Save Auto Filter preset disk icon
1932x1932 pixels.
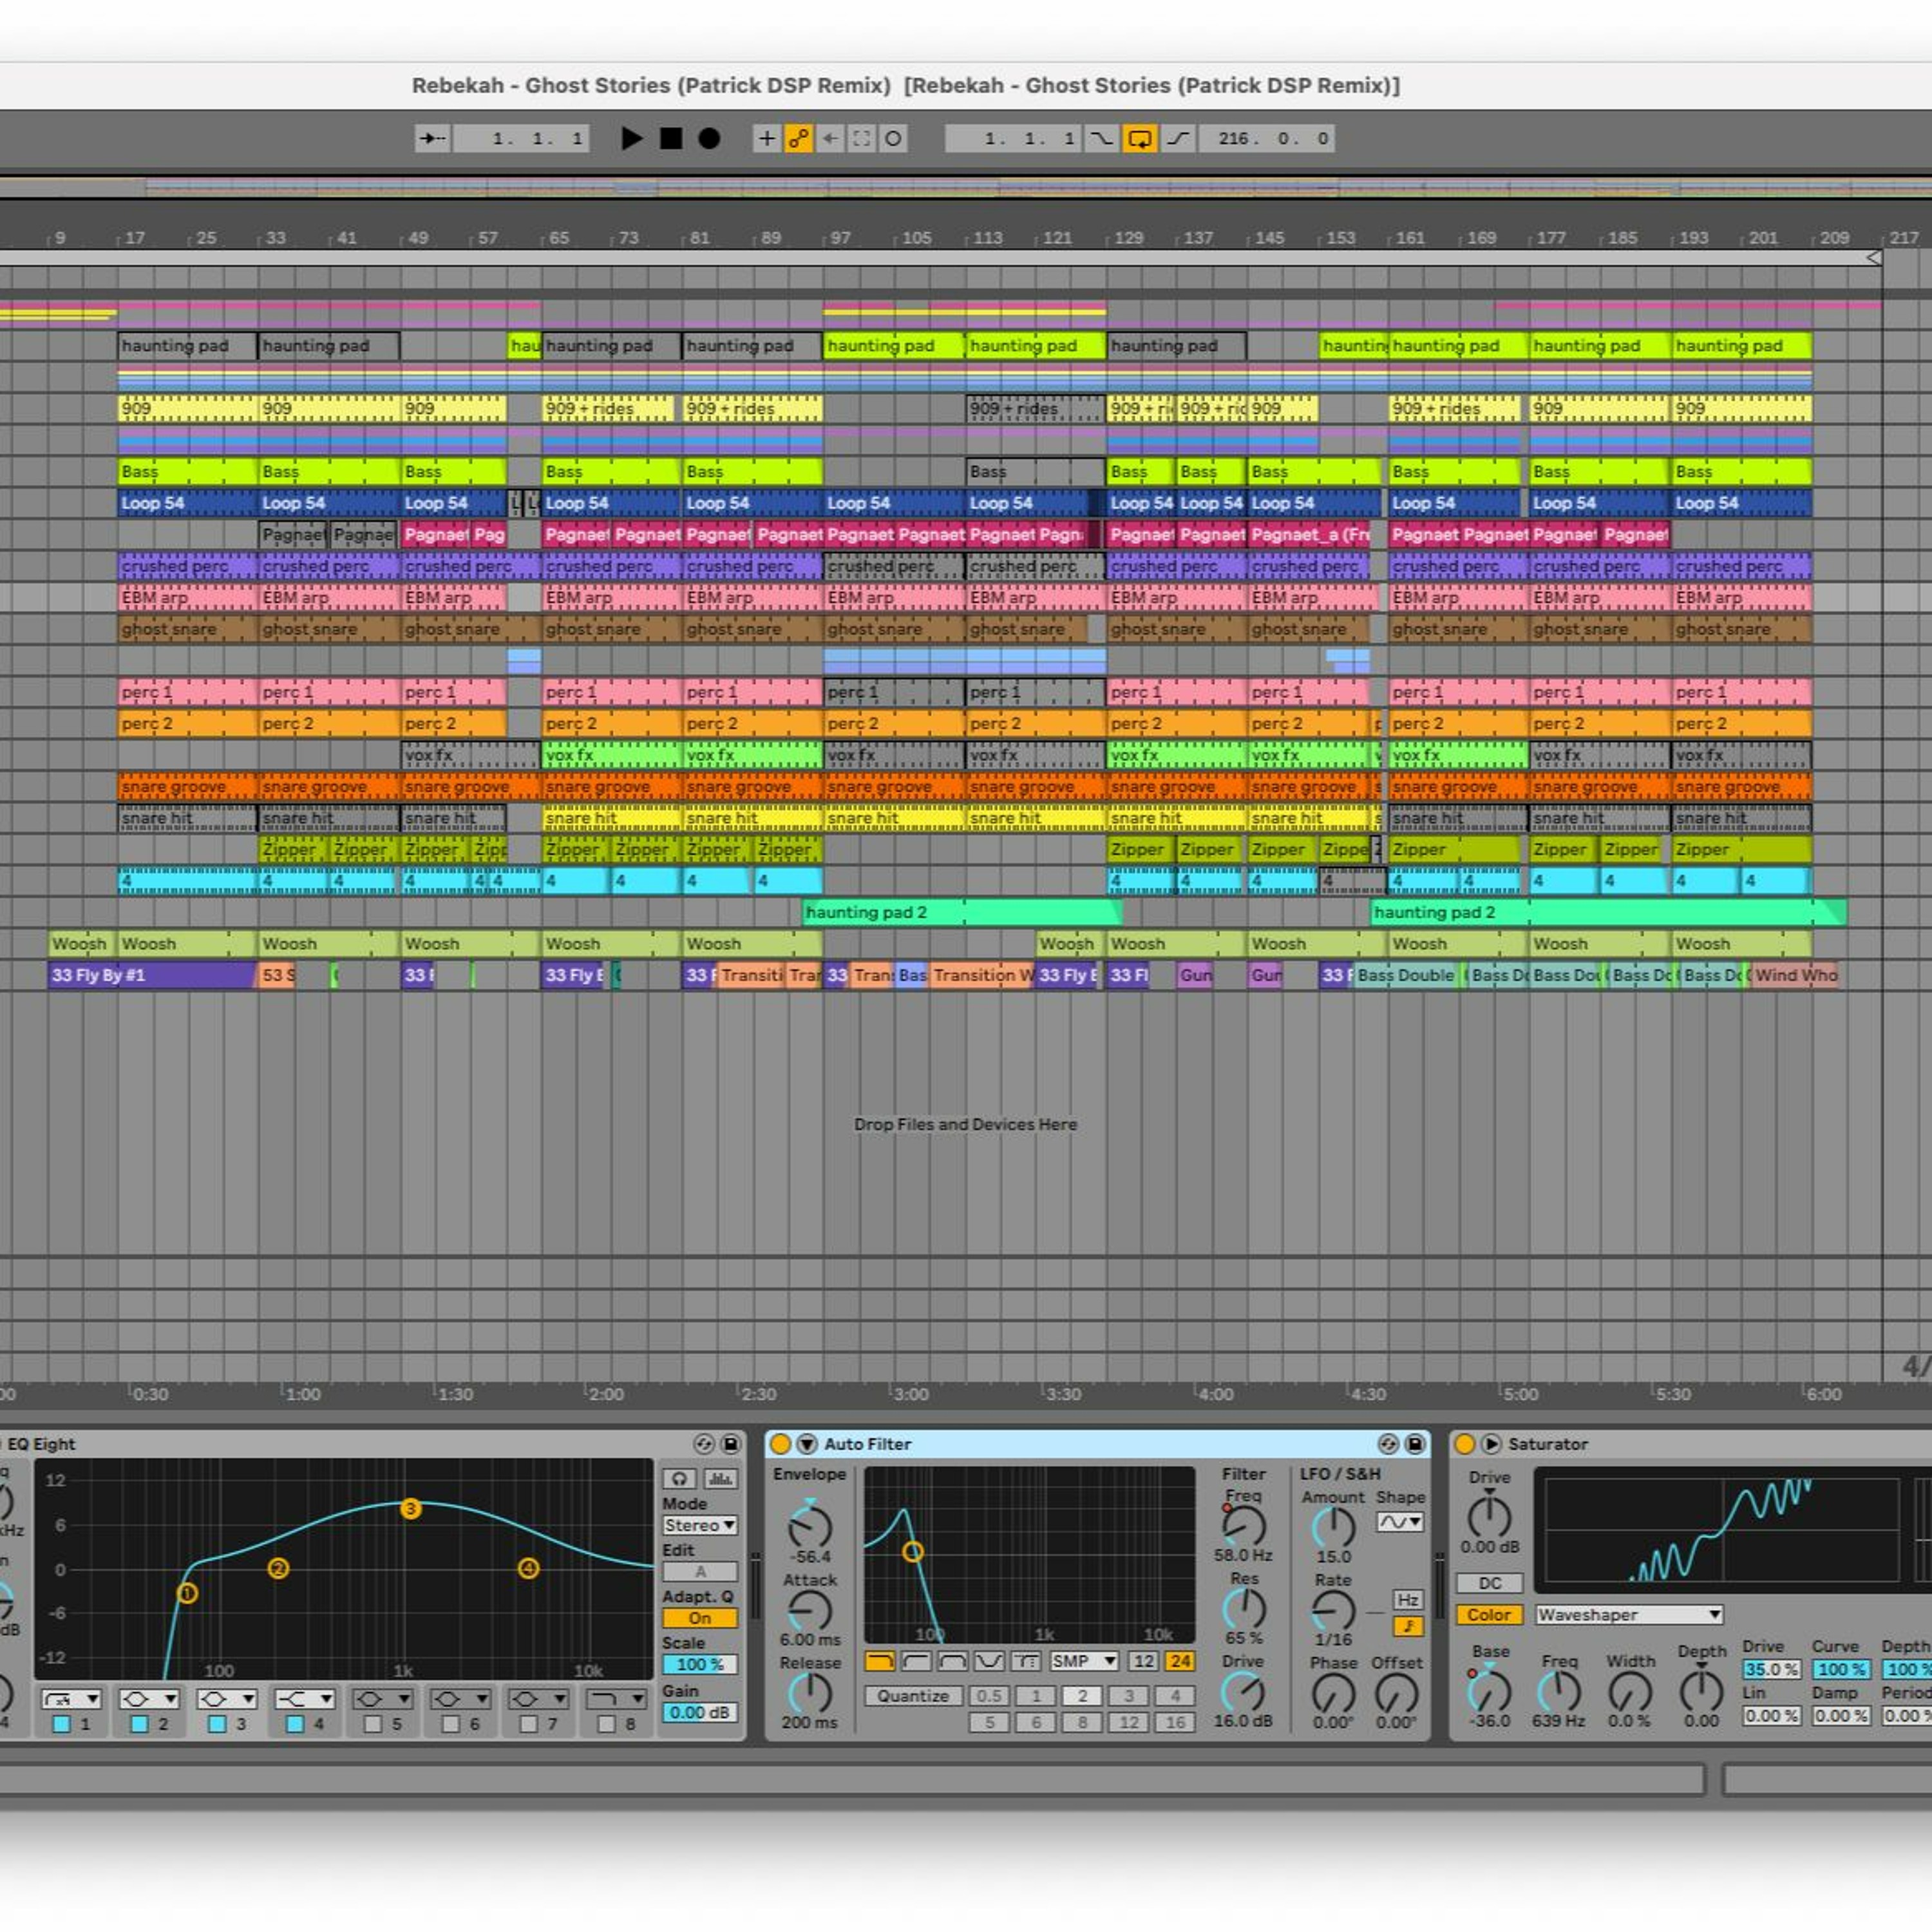click(1414, 1444)
